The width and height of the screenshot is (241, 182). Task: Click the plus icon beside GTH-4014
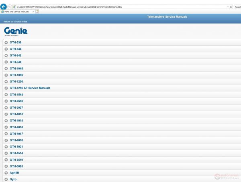6,121
